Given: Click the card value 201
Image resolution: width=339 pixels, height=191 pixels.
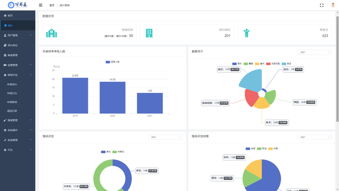Looking at the screenshot, I should click(x=227, y=36).
